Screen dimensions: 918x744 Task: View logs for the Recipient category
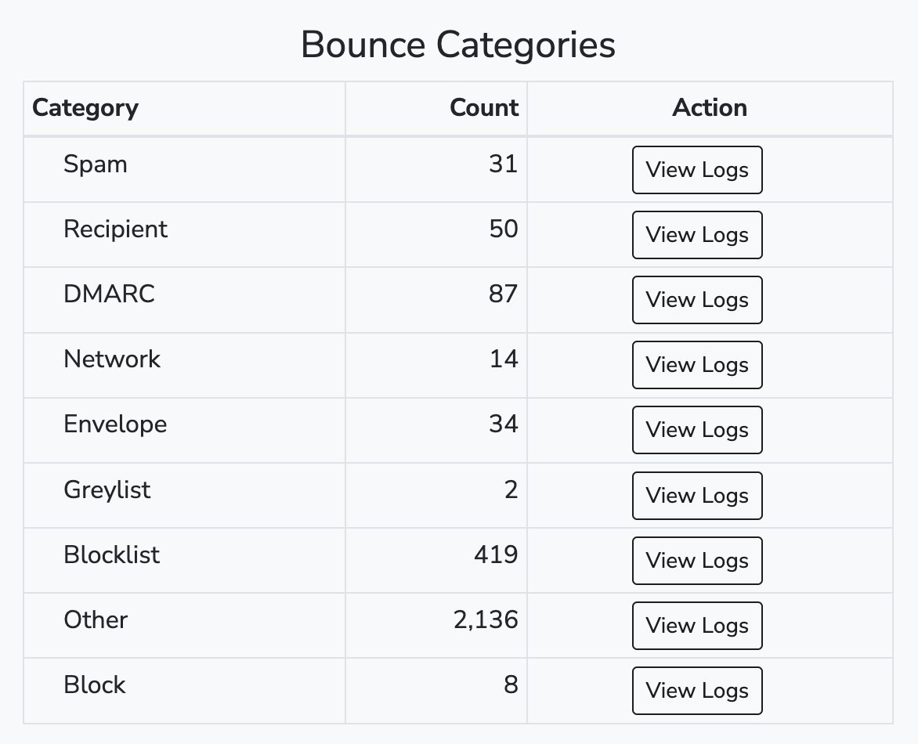tap(696, 235)
